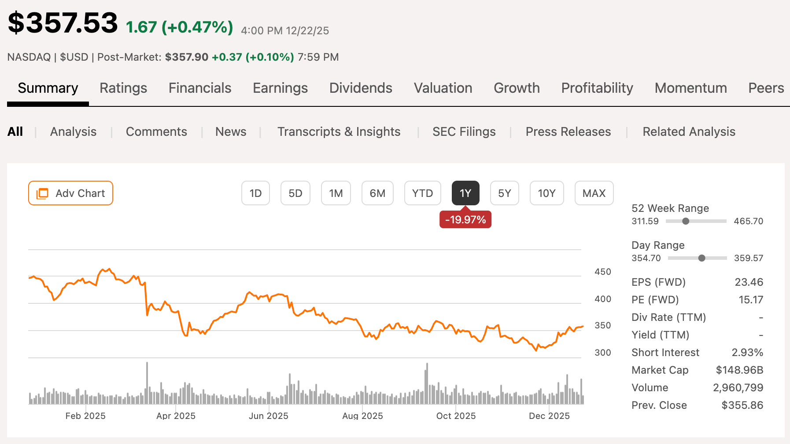Switch chart to 10Y view
The image size is (790, 444).
546,193
